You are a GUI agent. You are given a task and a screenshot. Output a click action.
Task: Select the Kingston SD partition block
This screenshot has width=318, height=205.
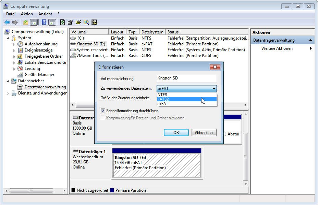[x=157, y=163]
